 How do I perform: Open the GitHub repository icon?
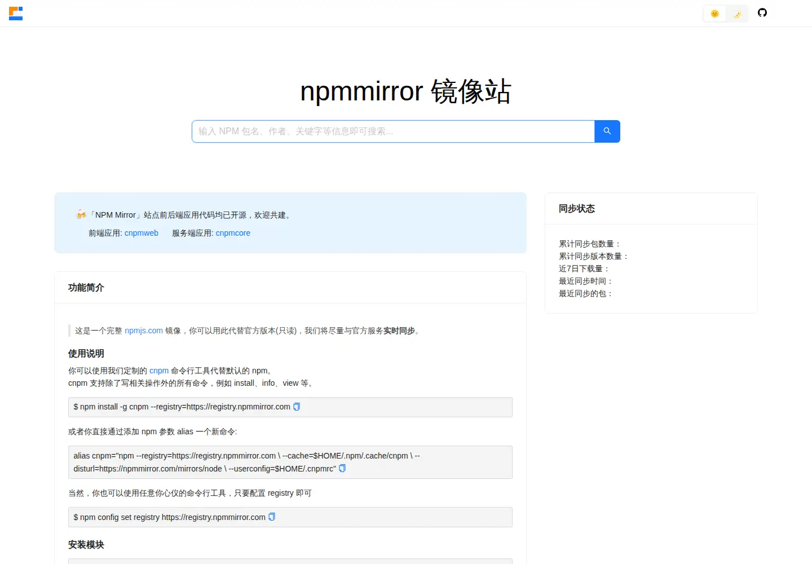pyautogui.click(x=762, y=13)
